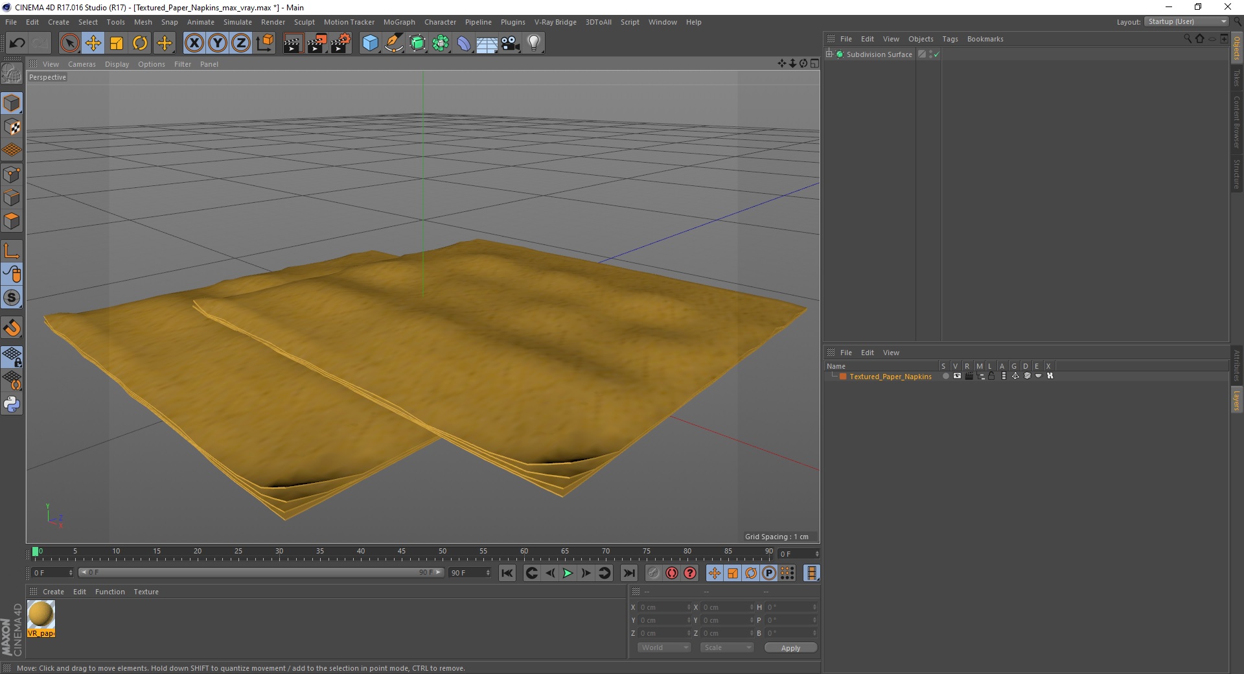Open the Render menu
Screen dimensions: 1244x674
pos(273,22)
